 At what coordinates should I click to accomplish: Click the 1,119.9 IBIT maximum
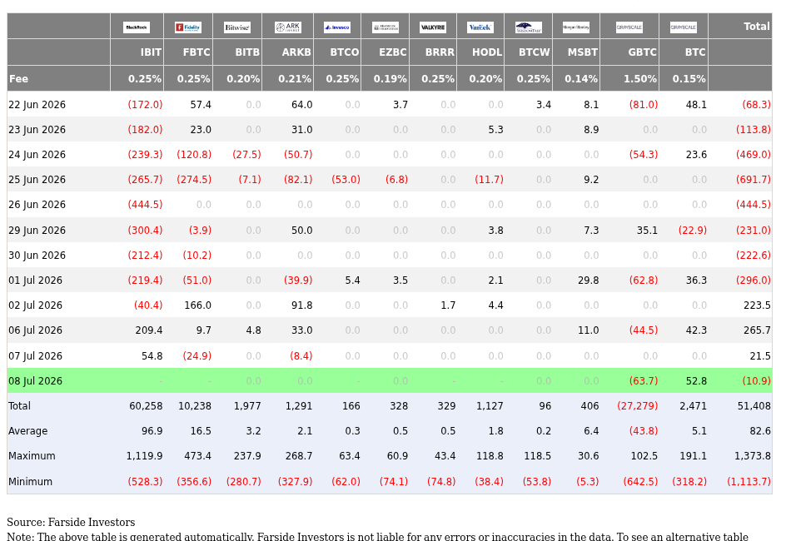144,456
